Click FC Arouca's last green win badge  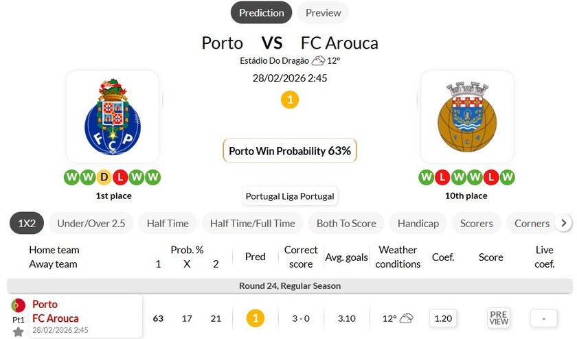click(507, 178)
